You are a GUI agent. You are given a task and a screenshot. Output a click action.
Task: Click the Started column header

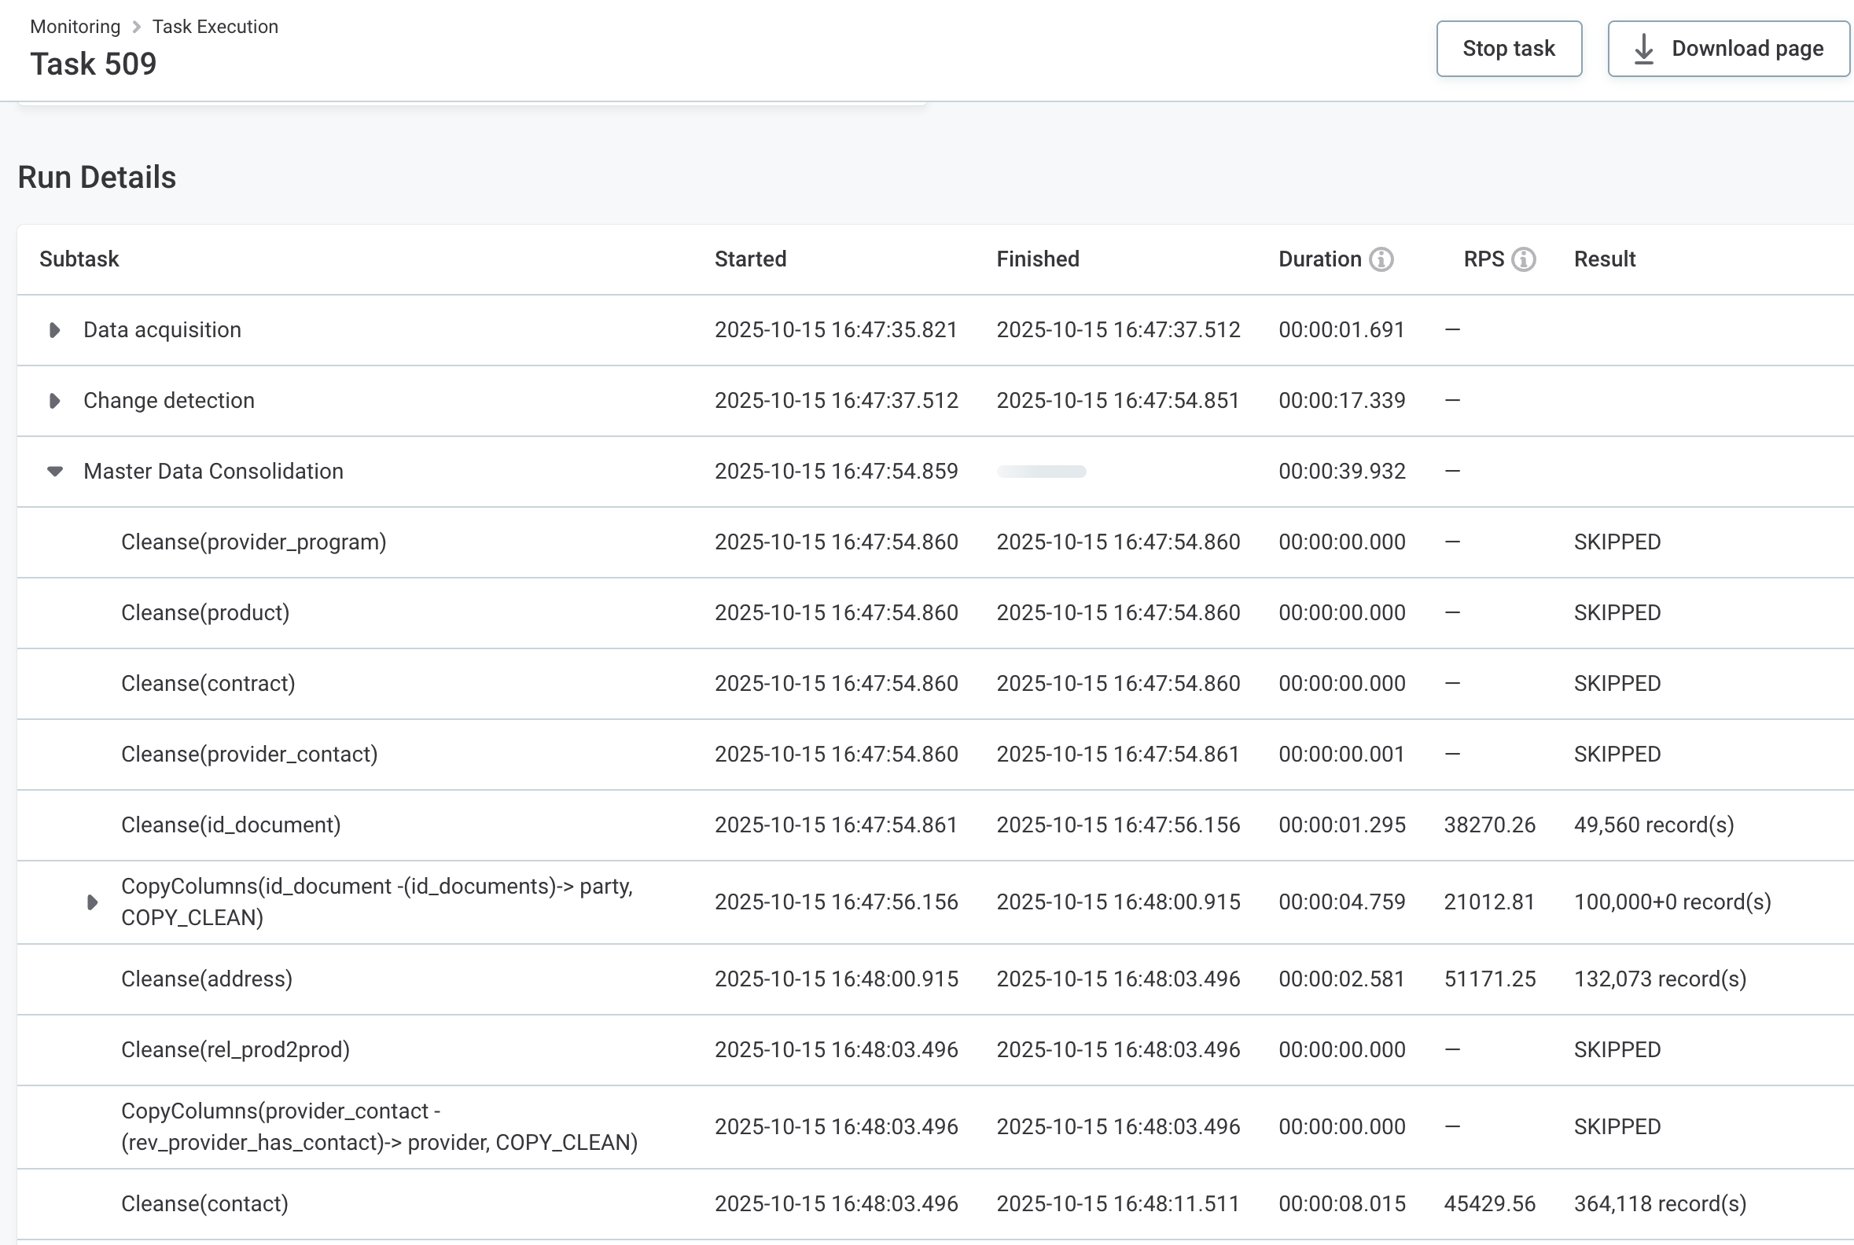click(750, 259)
